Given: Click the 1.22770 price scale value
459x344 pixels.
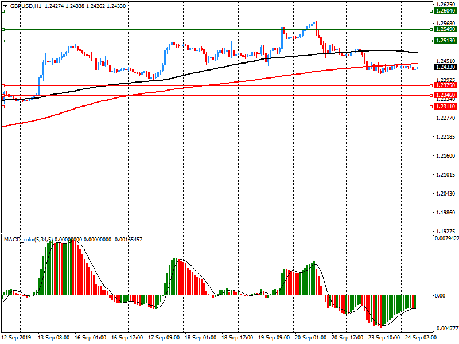Looking at the screenshot, I should (x=446, y=118).
